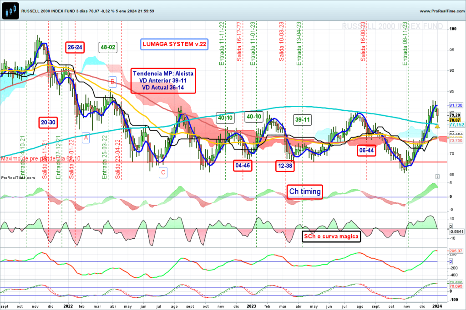Click the 40-10 label near Entrada 11-11-22

pyautogui.click(x=225, y=118)
